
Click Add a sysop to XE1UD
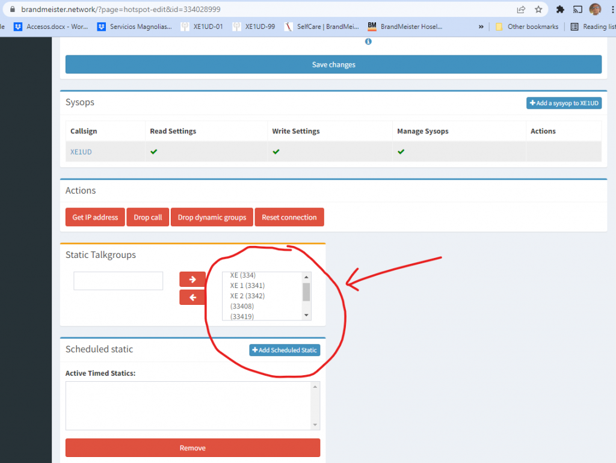[564, 103]
